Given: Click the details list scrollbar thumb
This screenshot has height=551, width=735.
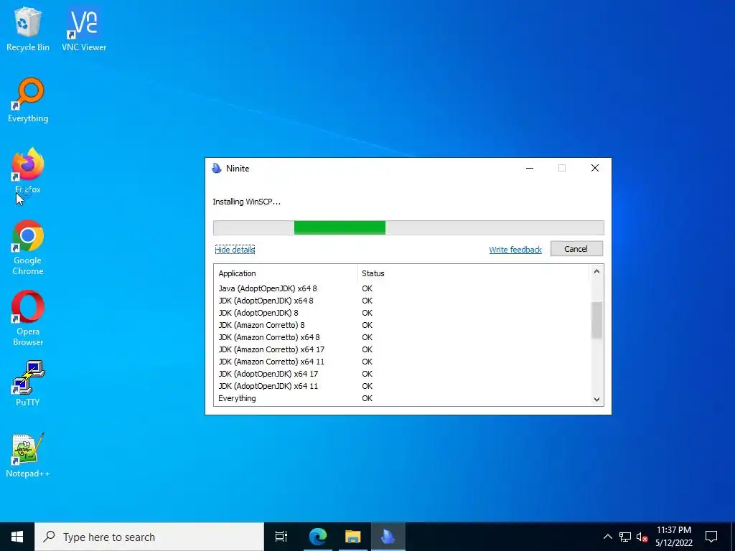Looking at the screenshot, I should pyautogui.click(x=596, y=320).
